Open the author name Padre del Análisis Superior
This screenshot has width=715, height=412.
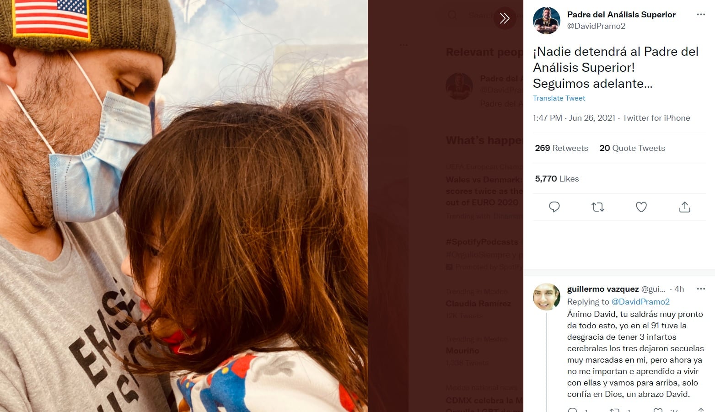pos(621,15)
